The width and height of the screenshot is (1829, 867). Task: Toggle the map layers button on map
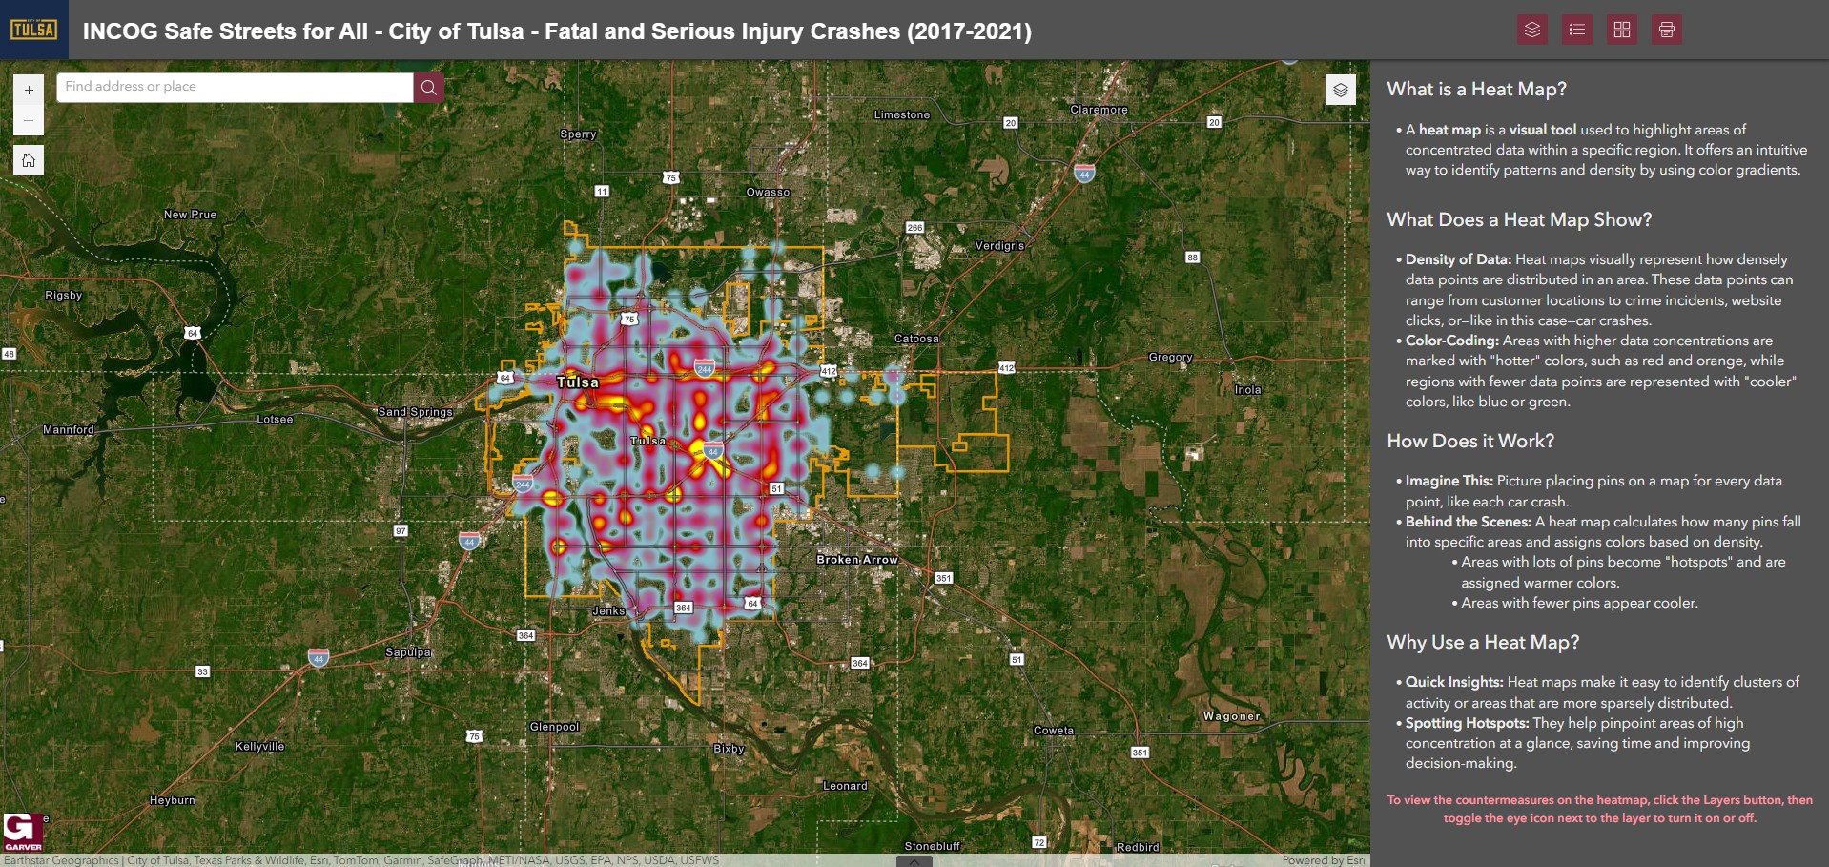[x=1340, y=90]
